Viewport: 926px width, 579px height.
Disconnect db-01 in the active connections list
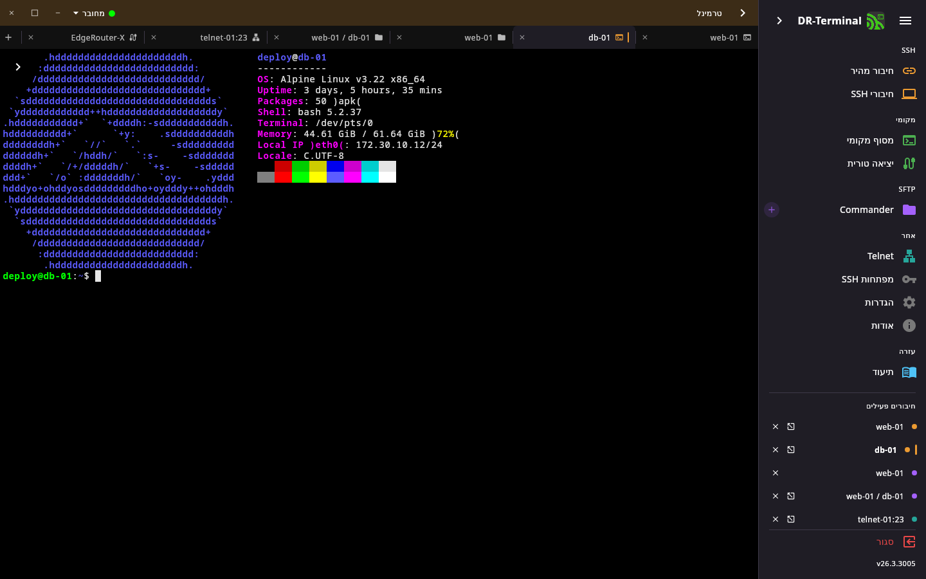[x=776, y=450]
